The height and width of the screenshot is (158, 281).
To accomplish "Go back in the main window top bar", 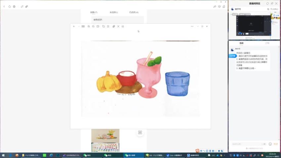I will click(4, 7).
